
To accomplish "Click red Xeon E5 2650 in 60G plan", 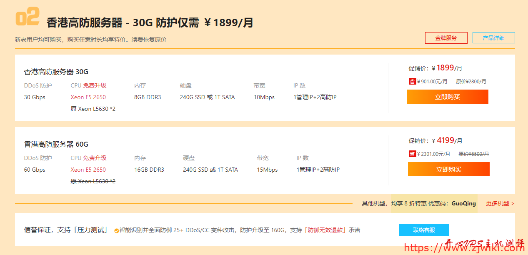I will point(88,170).
